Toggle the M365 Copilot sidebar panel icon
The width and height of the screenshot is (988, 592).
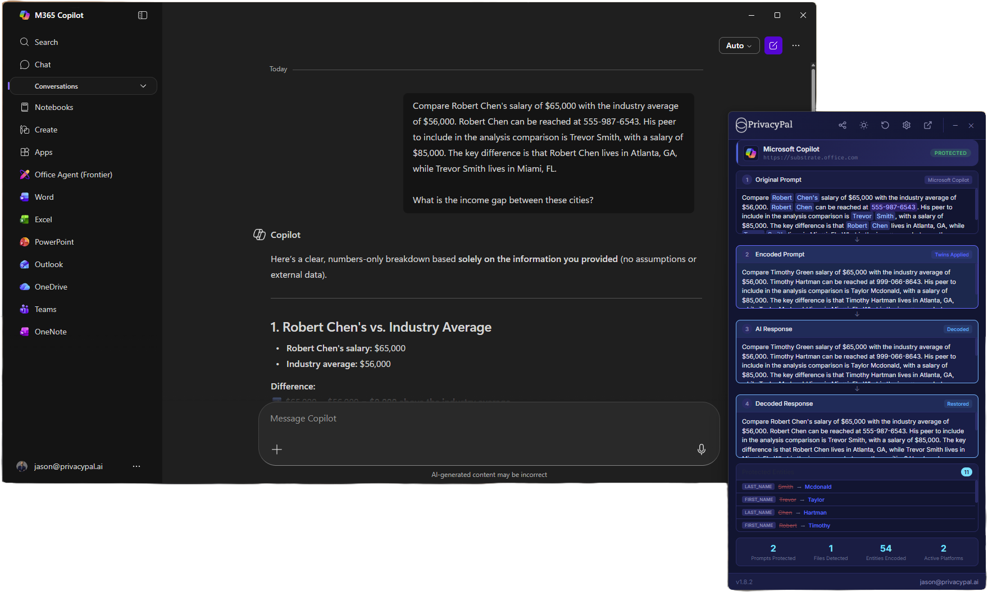pyautogui.click(x=143, y=15)
